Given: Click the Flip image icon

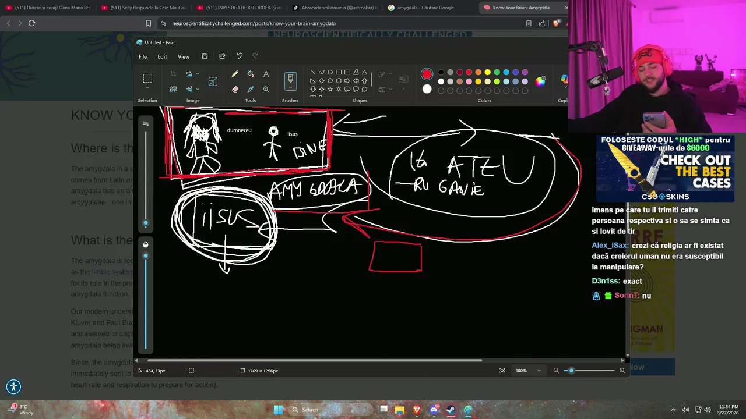Looking at the screenshot, I should pyautogui.click(x=189, y=89).
